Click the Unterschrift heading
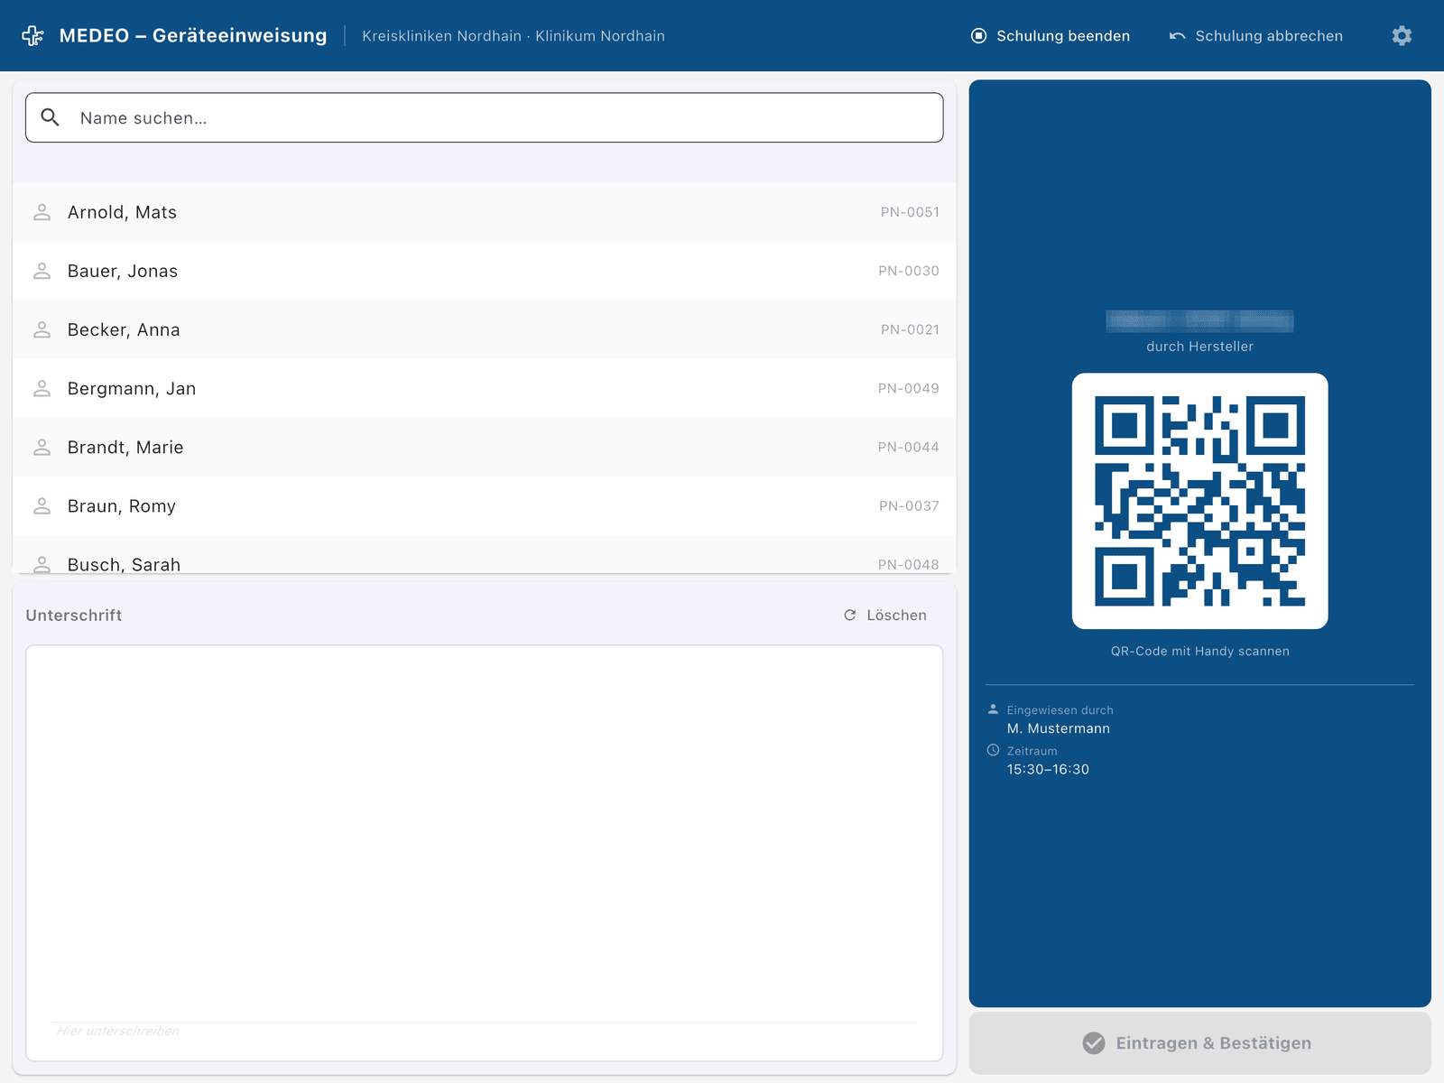The width and height of the screenshot is (1444, 1083). (x=74, y=616)
